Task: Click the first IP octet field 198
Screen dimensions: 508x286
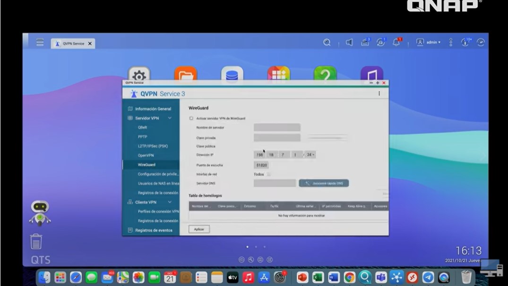Action: pyautogui.click(x=259, y=155)
